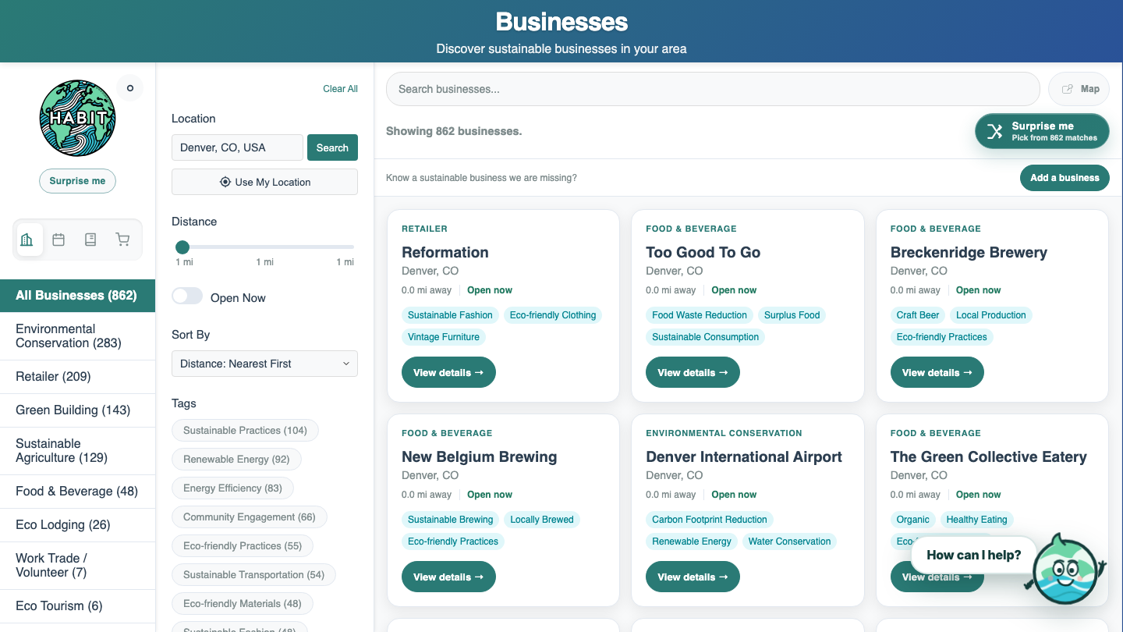Click the Food Waste Reduction tag
This screenshot has height=632, width=1123.
(x=700, y=315)
